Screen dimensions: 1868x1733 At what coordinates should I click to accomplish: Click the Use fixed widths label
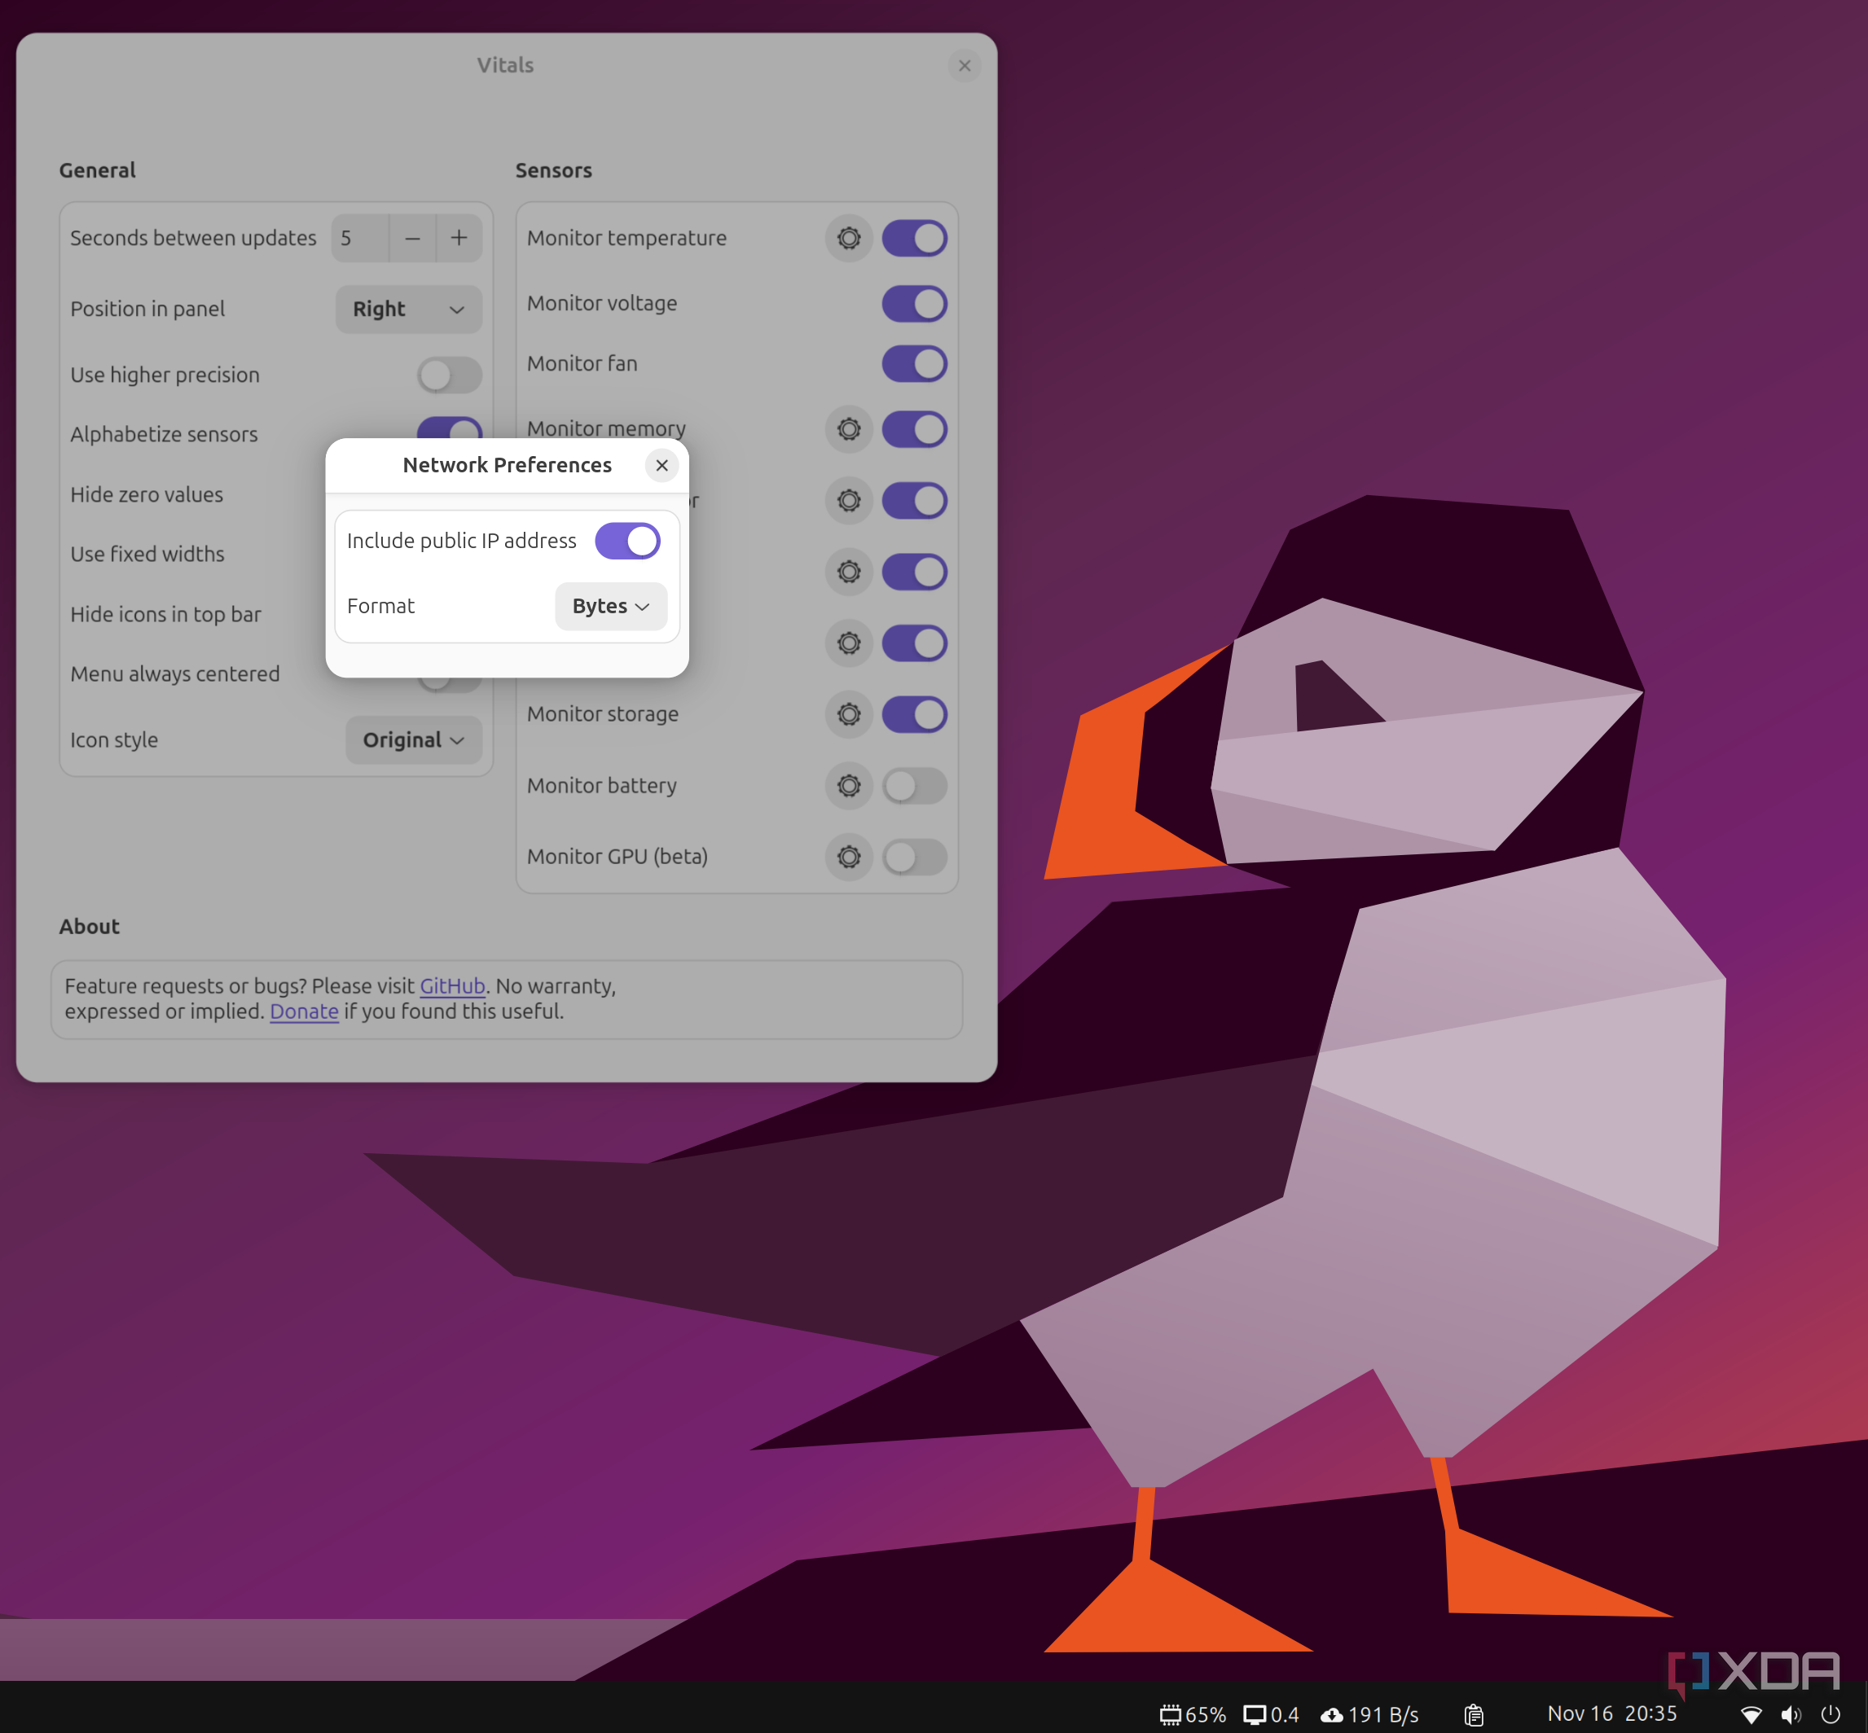(x=147, y=555)
